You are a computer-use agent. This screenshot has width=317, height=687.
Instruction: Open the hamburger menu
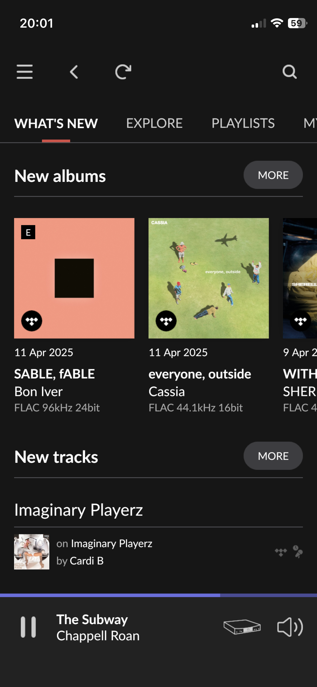click(25, 72)
